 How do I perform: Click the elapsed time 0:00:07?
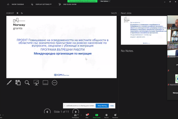[10, 13]
